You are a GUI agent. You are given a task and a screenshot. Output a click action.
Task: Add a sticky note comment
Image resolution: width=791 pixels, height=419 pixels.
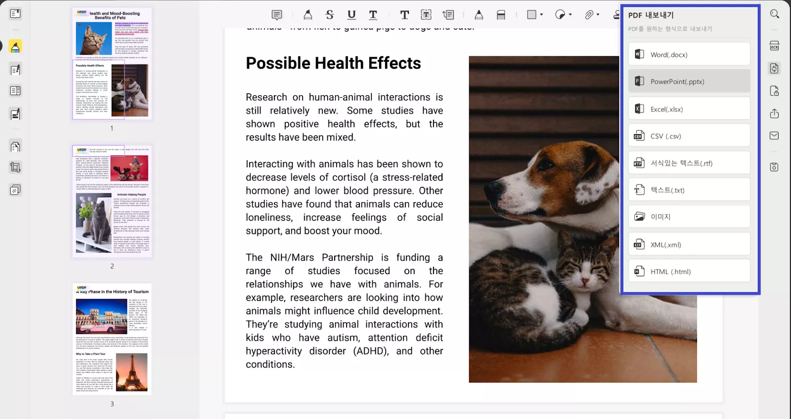coord(277,15)
